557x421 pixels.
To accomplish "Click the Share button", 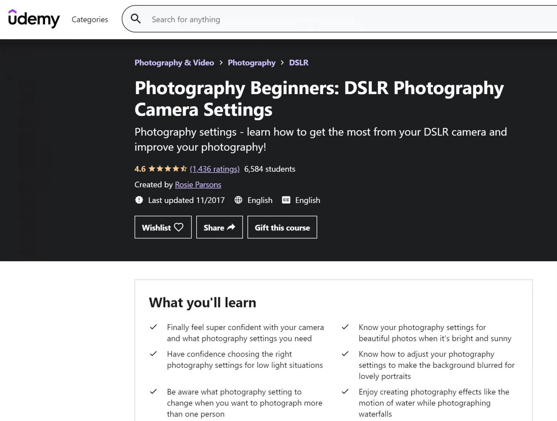I will [x=219, y=227].
